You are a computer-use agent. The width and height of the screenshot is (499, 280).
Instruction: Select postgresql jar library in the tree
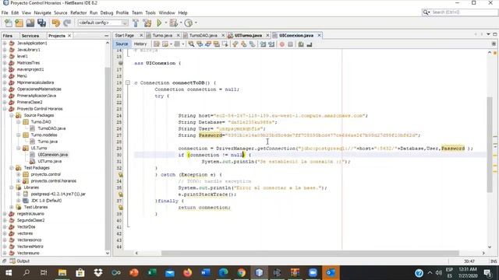click(58, 194)
